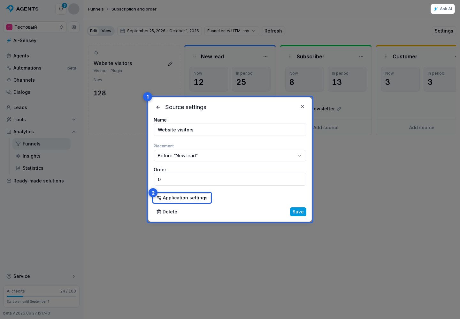Open Application settings

tap(182, 198)
